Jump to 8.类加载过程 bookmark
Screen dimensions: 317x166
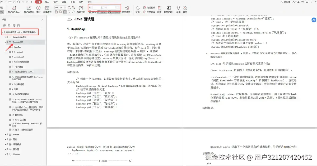(18, 84)
